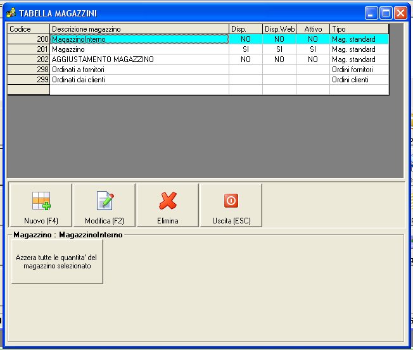Click 'Azzera tutte le quantita' del magazzino' button

(57, 261)
